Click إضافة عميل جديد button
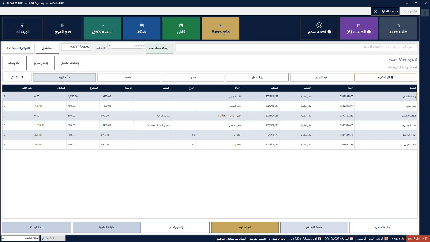 coord(159,48)
